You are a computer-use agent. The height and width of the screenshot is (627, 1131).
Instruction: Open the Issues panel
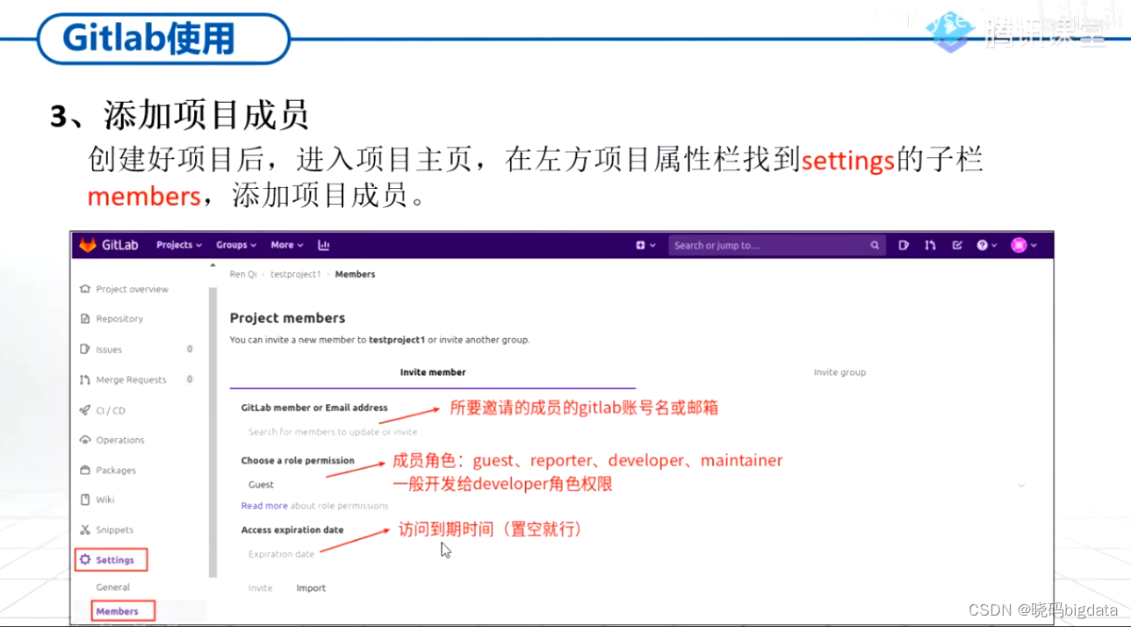109,349
